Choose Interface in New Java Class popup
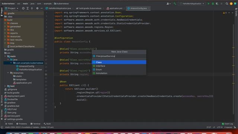Screen dimensions: 238x134 tap(119, 66)
